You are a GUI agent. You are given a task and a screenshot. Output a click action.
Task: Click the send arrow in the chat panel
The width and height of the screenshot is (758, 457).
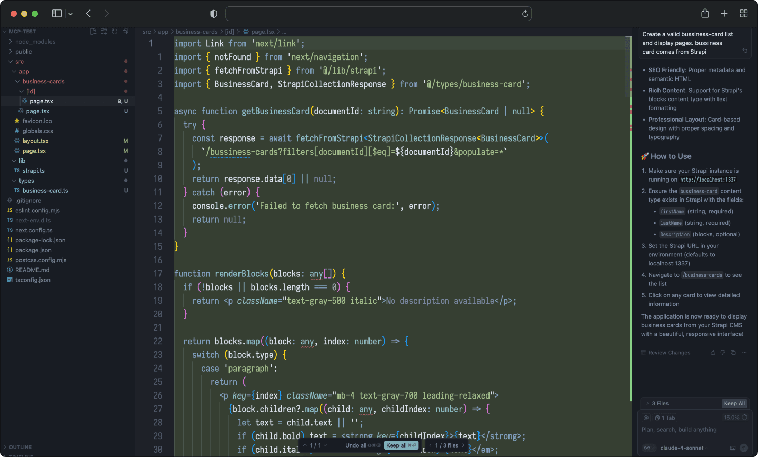pos(744,448)
